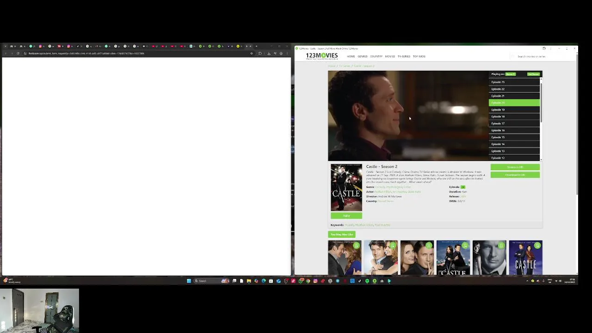Open the MOVIES section

[390, 56]
